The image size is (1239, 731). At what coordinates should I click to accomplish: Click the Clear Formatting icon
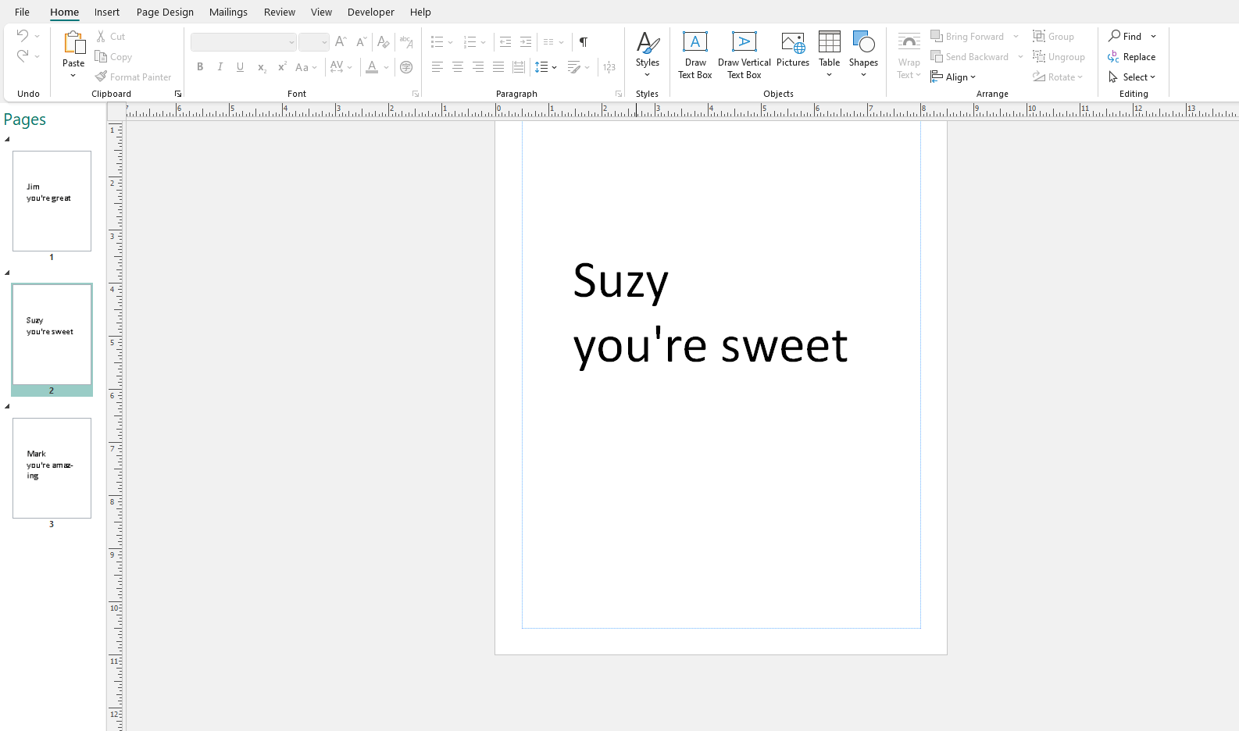pyautogui.click(x=383, y=42)
